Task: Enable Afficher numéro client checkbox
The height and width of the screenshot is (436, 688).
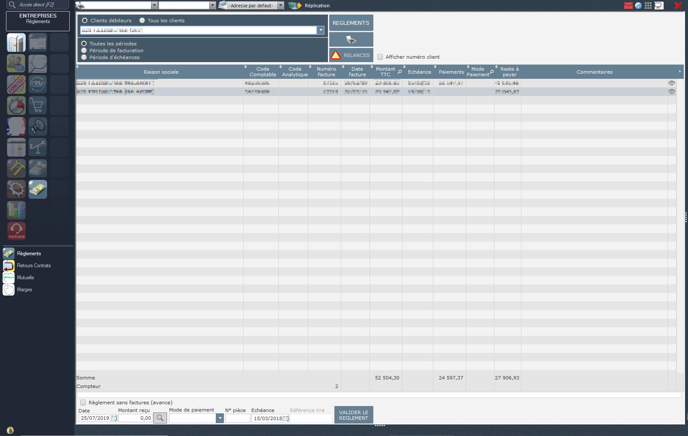Action: coord(380,57)
